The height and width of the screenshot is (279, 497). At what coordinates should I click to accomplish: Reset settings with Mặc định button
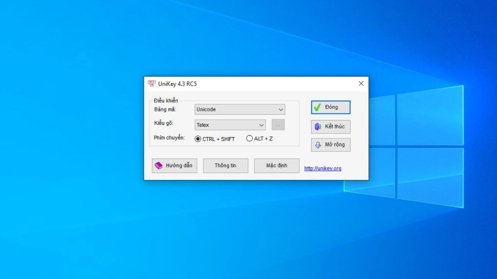coord(276,165)
